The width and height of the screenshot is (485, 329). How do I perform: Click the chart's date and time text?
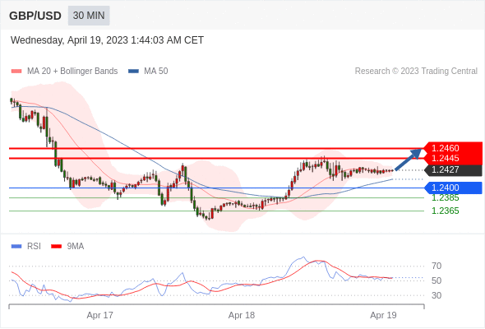click(x=107, y=40)
